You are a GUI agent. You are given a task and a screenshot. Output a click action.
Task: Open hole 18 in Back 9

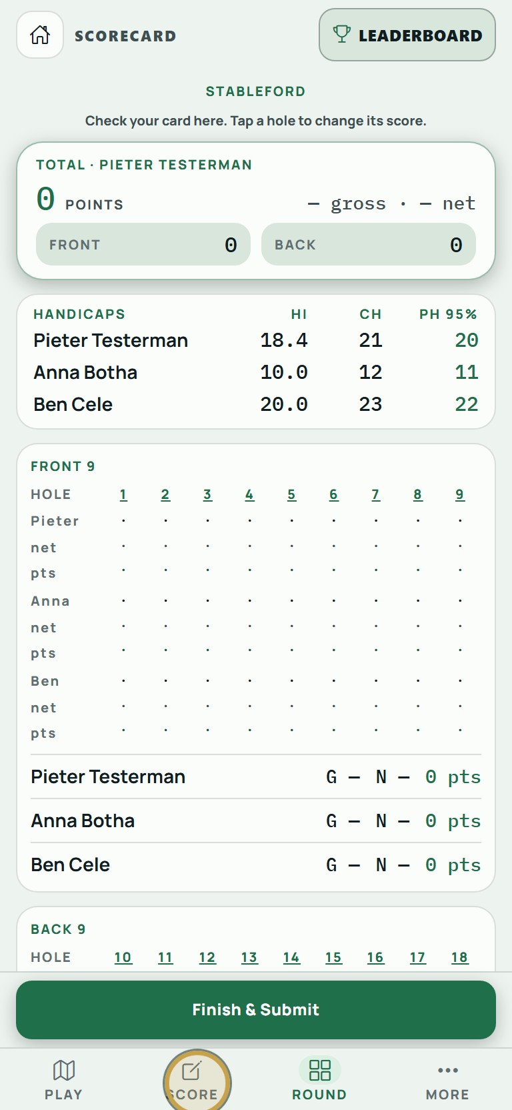click(459, 957)
